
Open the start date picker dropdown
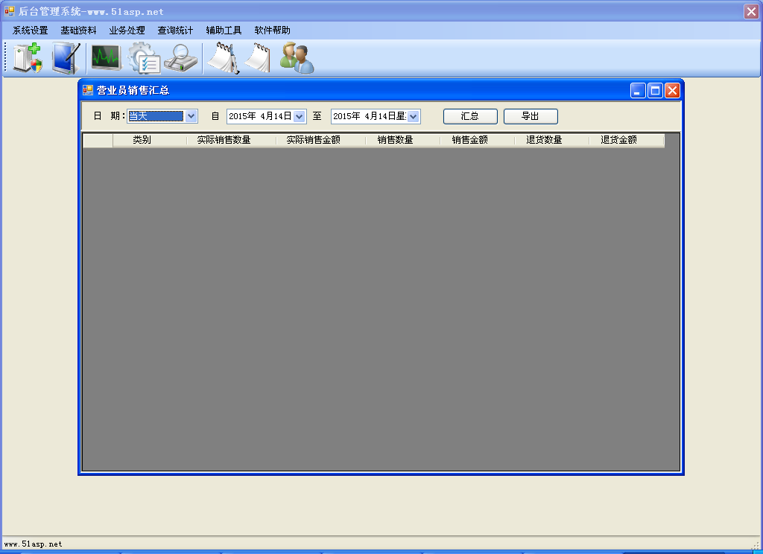[x=300, y=116]
